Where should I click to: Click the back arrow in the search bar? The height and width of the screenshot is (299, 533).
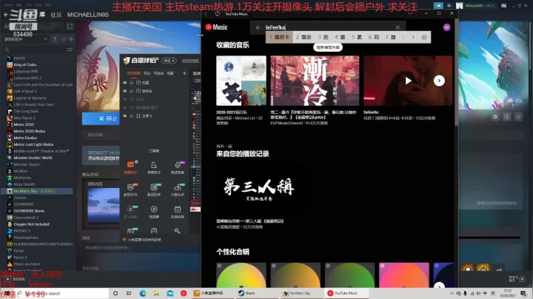coord(258,27)
